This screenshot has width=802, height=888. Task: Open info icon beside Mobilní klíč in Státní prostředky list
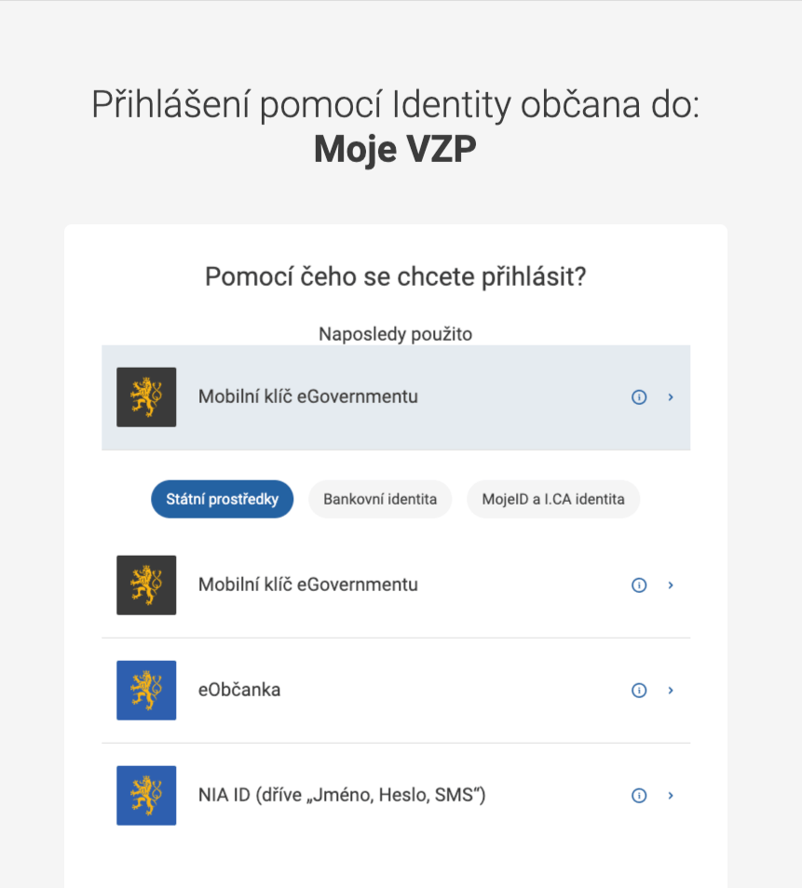tap(639, 585)
